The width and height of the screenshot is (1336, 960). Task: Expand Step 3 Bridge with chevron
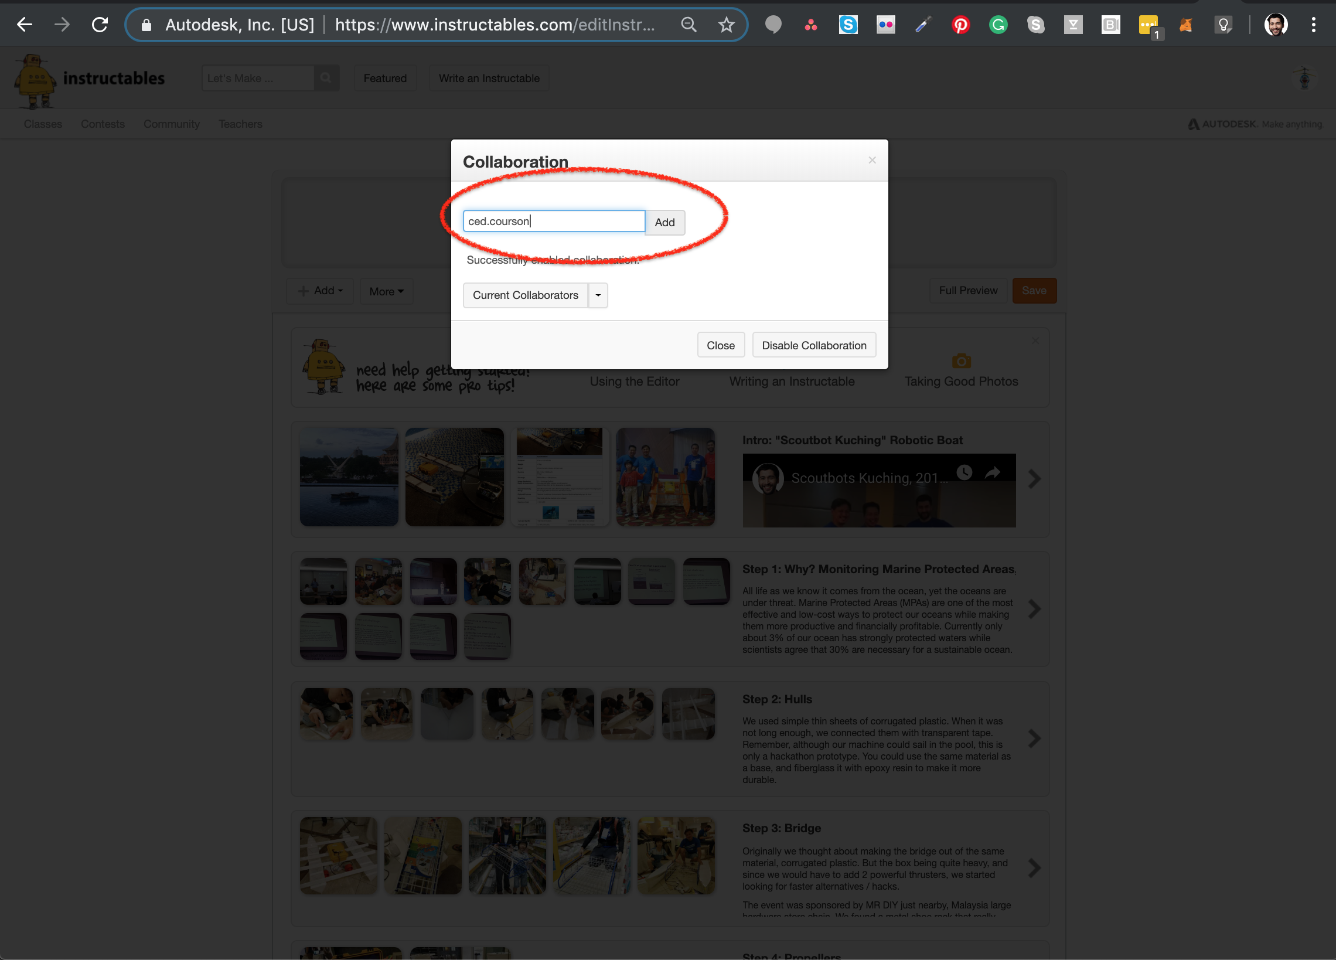click(1034, 867)
